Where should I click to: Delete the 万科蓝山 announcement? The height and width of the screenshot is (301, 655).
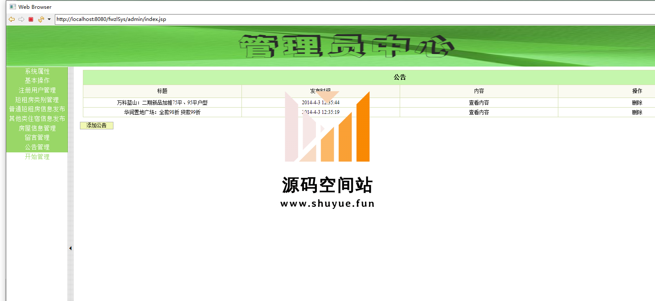(637, 103)
